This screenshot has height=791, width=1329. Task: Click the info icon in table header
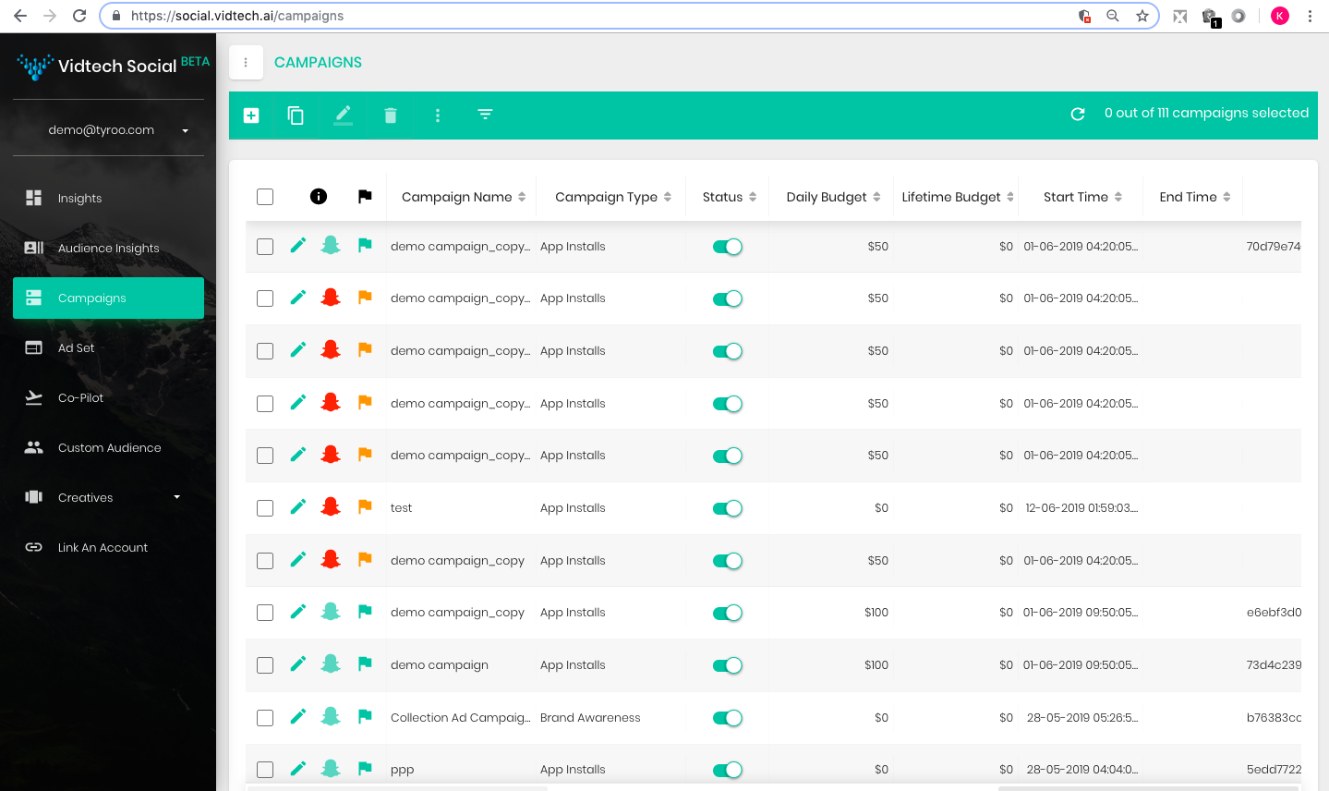[319, 196]
